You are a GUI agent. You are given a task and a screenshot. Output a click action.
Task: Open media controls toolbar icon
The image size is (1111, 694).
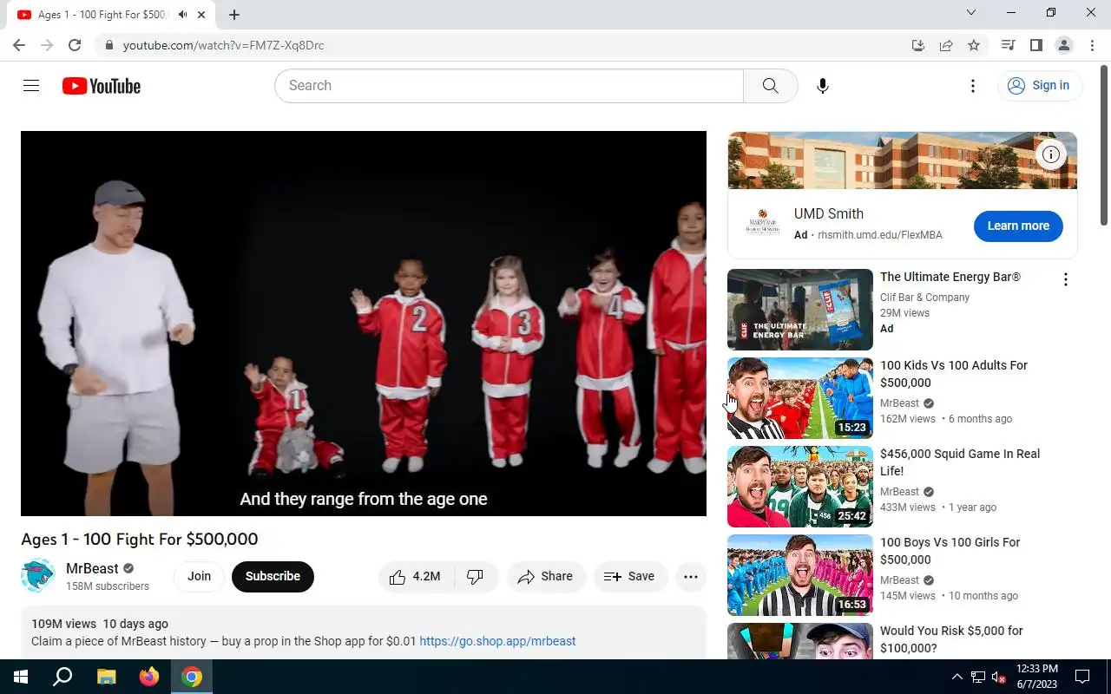click(1008, 45)
